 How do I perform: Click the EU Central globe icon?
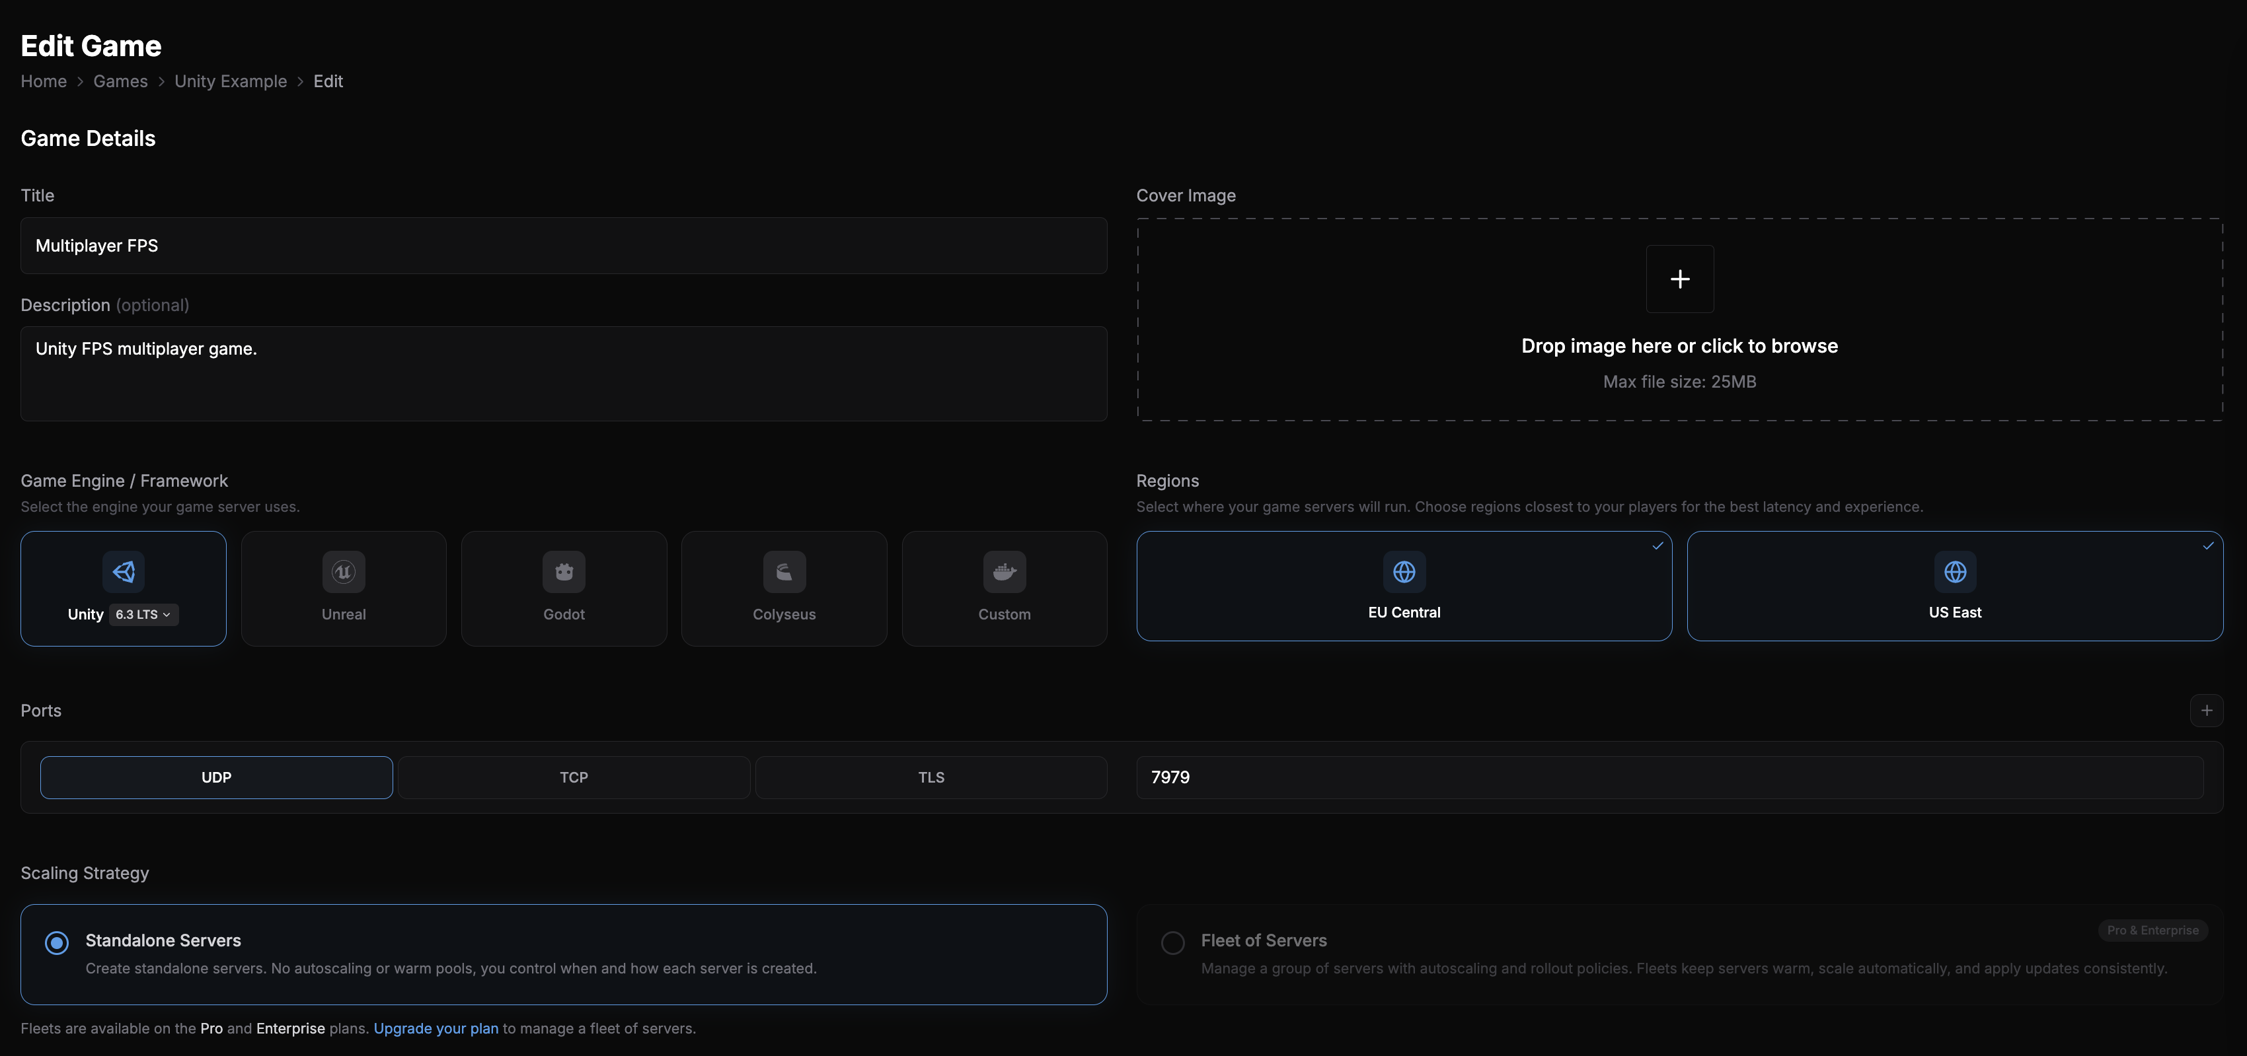coord(1404,572)
